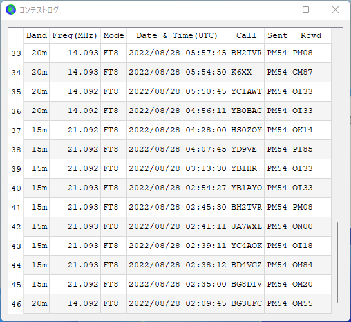Image resolution: width=351 pixels, height=322 pixels.
Task: Click time 2022/08/28 02:35:00
Action: coord(178,284)
